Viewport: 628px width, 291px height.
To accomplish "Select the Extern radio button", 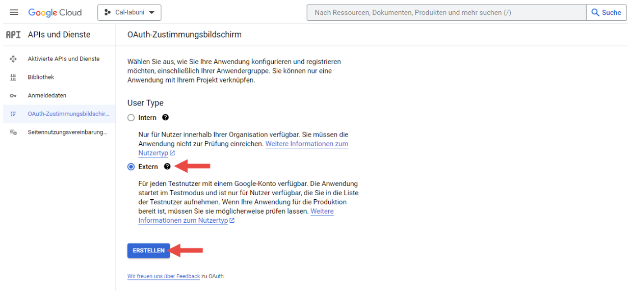I will click(132, 167).
